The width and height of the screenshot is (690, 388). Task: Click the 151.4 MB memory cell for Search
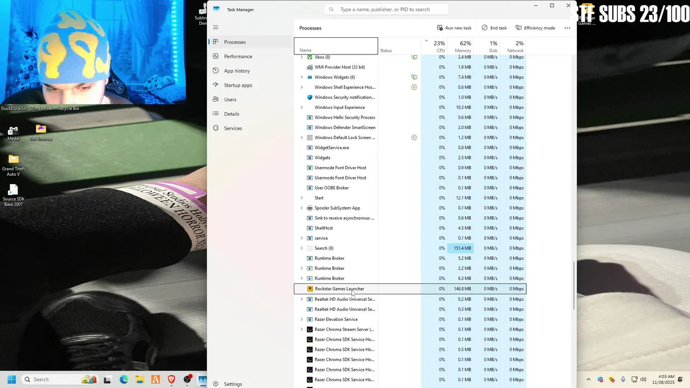click(460, 248)
